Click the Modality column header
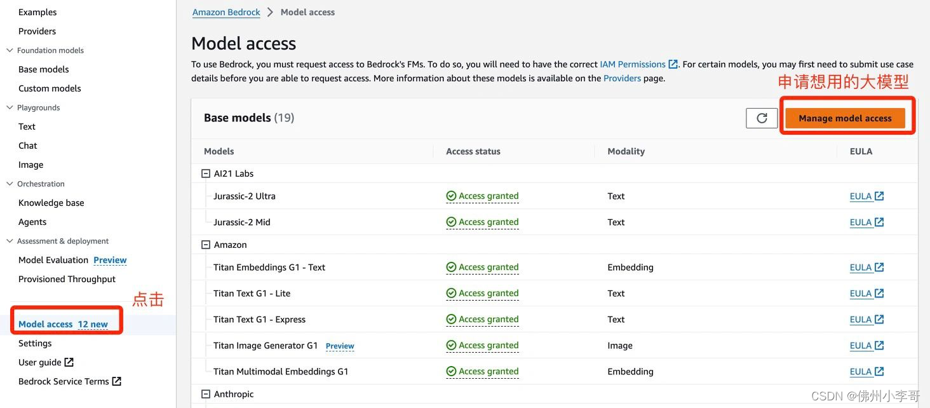This screenshot has width=930, height=408. [626, 151]
